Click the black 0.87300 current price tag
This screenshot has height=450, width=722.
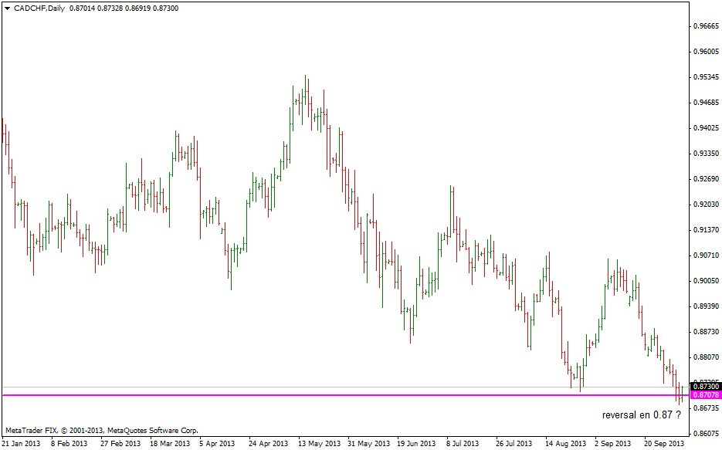point(706,386)
